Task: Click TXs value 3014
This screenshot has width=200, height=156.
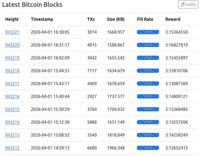Action: [x=92, y=32]
